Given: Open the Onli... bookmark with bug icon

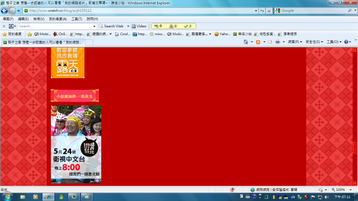Looking at the screenshot, I should click(60, 34).
